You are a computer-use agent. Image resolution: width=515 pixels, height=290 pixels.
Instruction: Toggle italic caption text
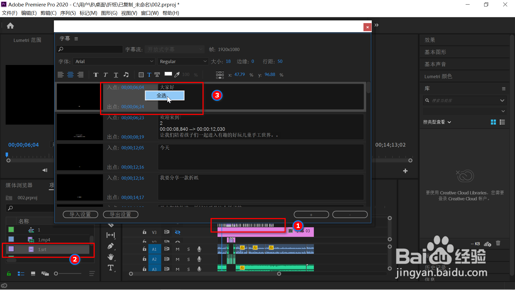[x=106, y=75]
